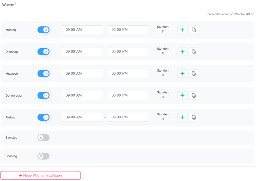Copy Dienstag working hours
Image resolution: width=256 pixels, height=181 pixels.
(194, 52)
